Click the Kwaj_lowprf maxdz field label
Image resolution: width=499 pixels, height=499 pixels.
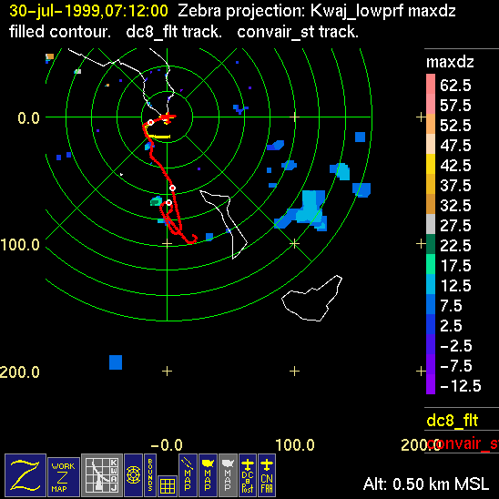(x=382, y=11)
